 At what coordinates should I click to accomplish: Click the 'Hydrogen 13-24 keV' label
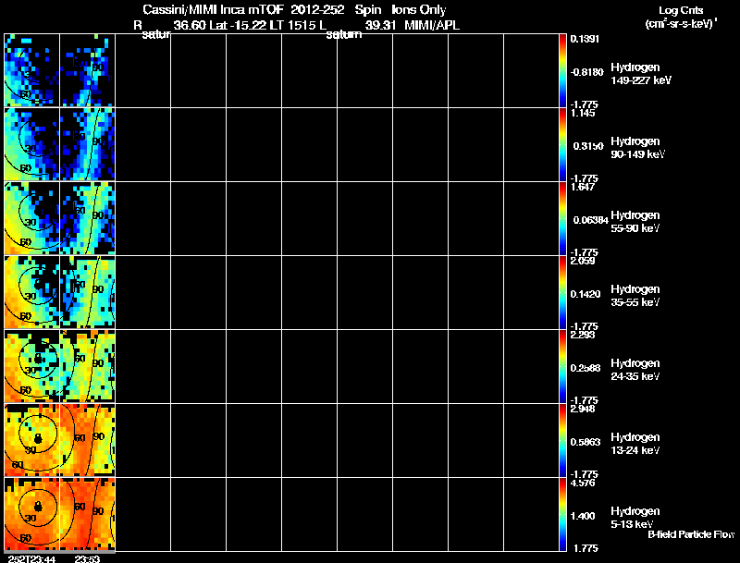[x=635, y=444]
